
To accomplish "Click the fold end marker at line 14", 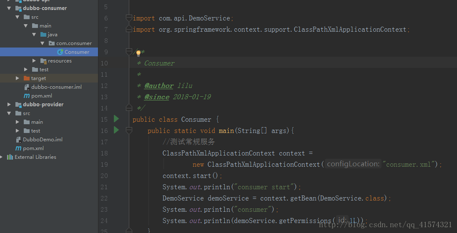I will [x=129, y=108].
